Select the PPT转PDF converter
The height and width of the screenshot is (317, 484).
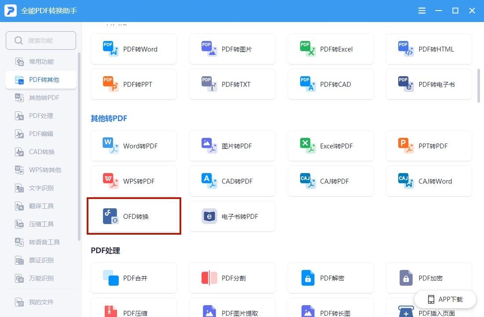(x=429, y=146)
